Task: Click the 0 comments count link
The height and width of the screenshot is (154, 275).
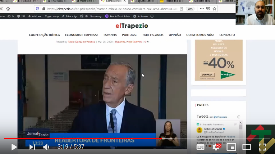Action: [146, 42]
